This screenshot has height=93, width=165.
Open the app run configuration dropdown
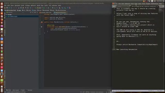click(x=40, y=8)
